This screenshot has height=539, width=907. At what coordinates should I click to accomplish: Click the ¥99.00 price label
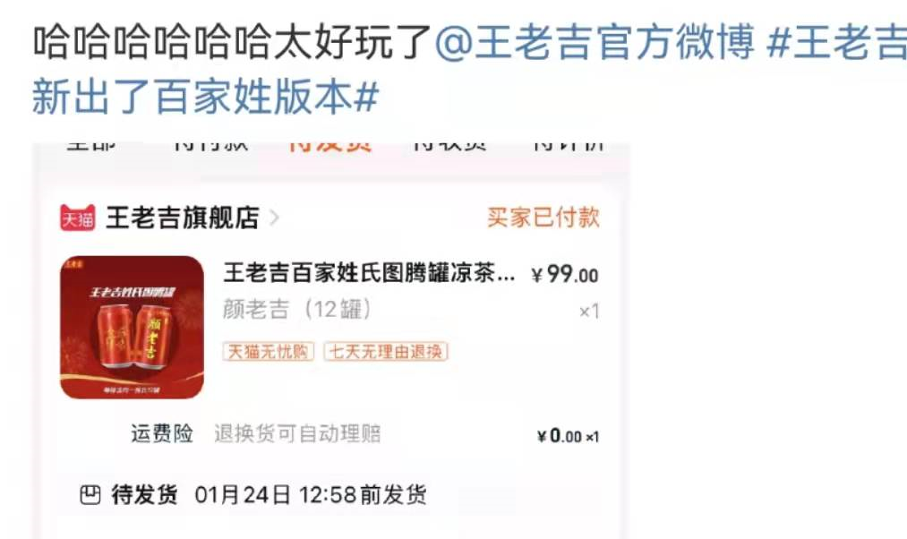[565, 274]
